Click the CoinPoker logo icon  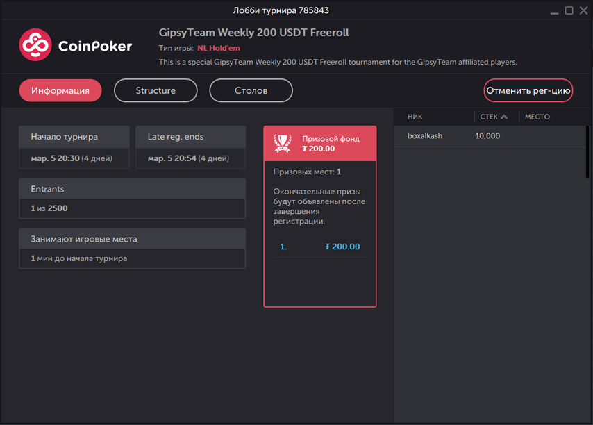click(x=35, y=44)
